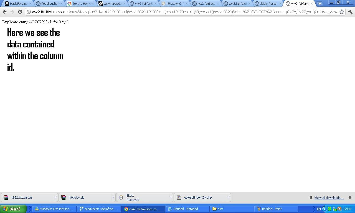The width and height of the screenshot is (355, 213).
Task: Reload the current page
Action: (20, 12)
